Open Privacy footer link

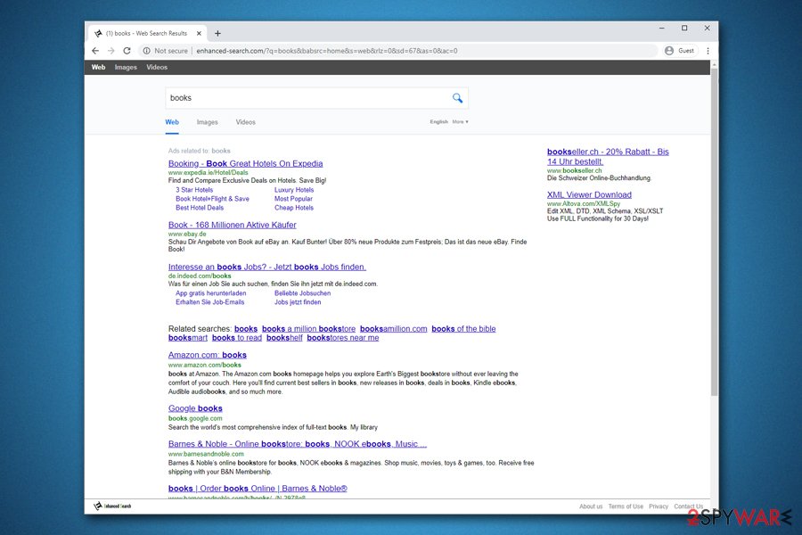pyautogui.click(x=659, y=506)
